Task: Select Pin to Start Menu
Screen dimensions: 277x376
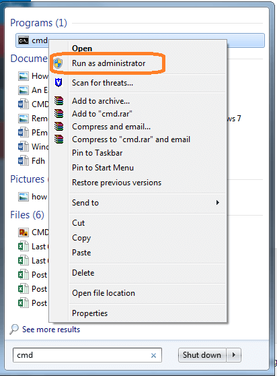Action: (103, 168)
